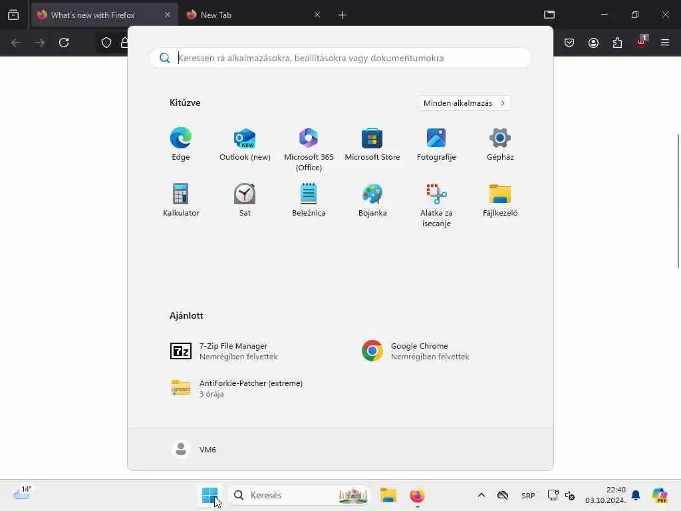The width and height of the screenshot is (681, 511).
Task: Open Beležnica notepad app
Action: tap(309, 200)
